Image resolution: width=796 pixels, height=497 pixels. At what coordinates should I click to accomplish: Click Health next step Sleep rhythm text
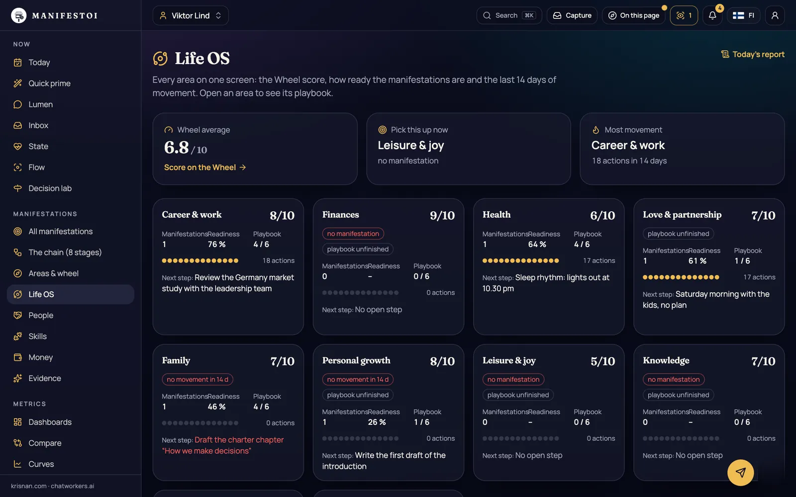546,283
